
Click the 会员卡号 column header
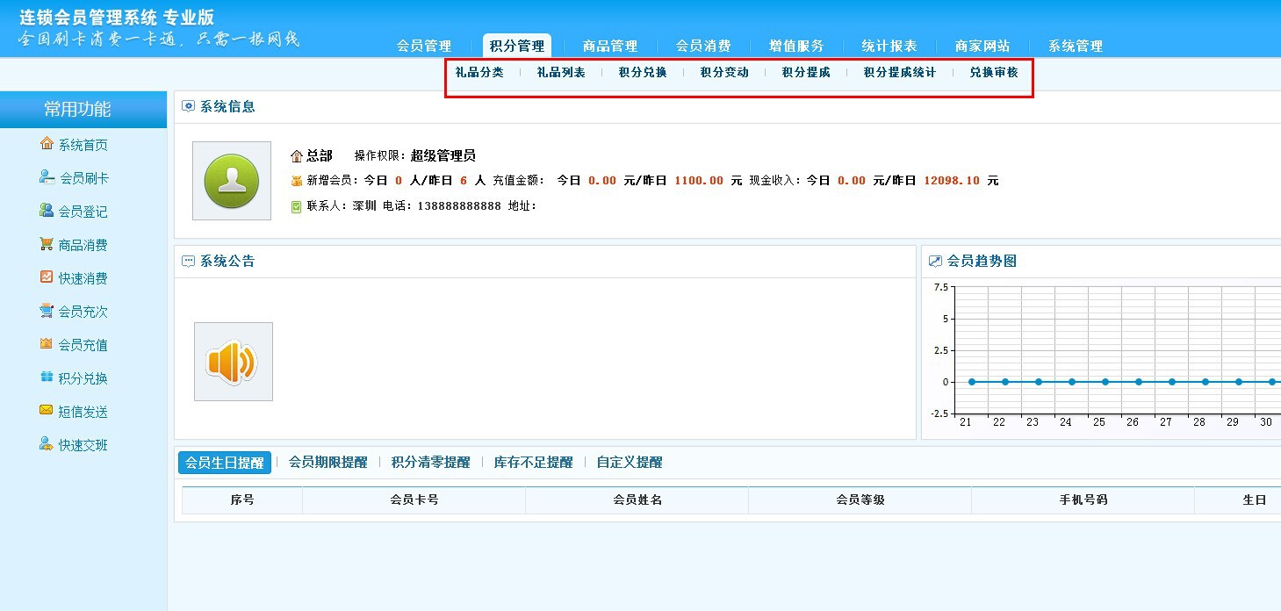tap(414, 500)
